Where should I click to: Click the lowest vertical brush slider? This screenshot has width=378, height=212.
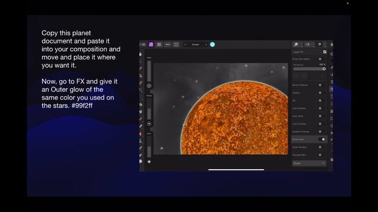pos(149,147)
